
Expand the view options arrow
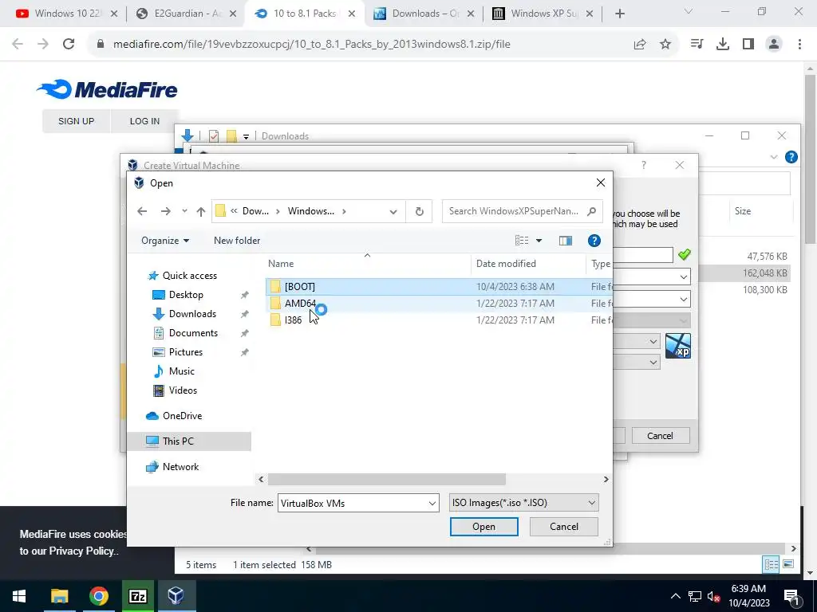(x=539, y=241)
